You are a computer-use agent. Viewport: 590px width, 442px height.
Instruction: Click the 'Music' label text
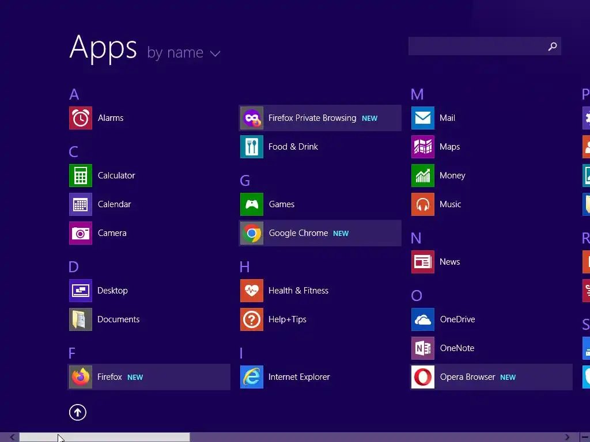click(x=451, y=204)
